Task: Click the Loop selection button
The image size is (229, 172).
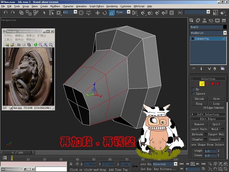Action: [x=216, y=104]
